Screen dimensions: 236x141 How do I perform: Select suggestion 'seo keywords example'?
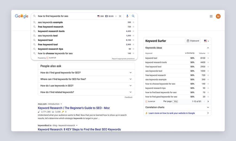pyautogui.click(x=50, y=22)
